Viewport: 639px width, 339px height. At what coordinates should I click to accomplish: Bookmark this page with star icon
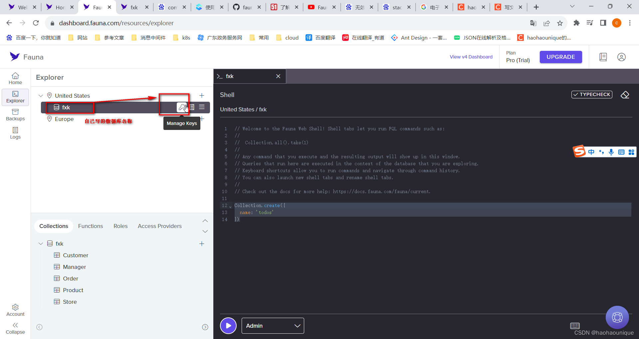point(560,23)
